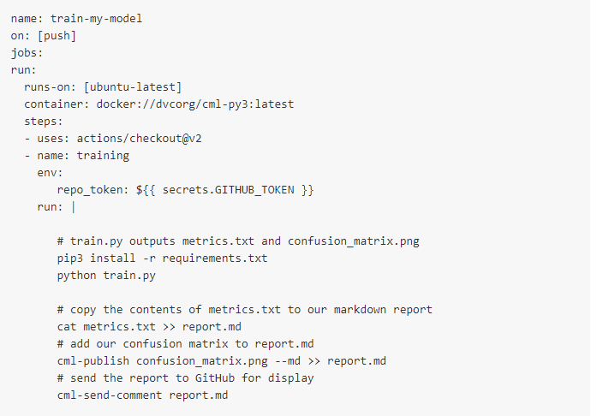
Task: Click the comment about train.py outputs
Action: point(238,241)
